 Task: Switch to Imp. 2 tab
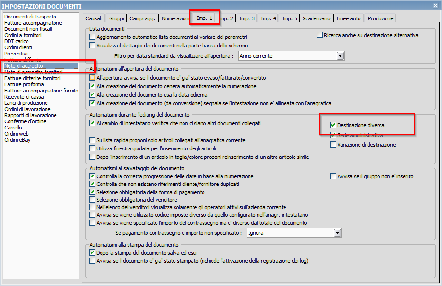[x=227, y=18]
